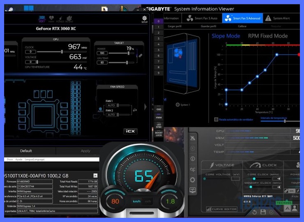The width and height of the screenshot is (304, 222).
Task: Toggle LED SYNC
Action: click(159, 125)
